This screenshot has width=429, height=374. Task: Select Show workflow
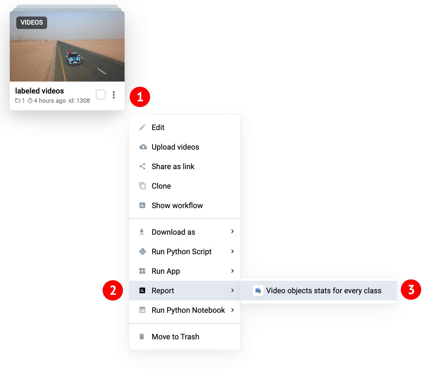coord(185,205)
